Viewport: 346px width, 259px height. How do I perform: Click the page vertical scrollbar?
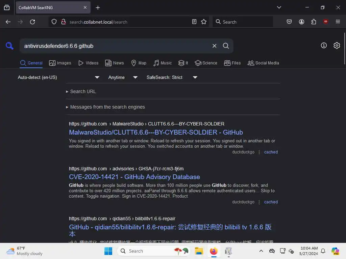(x=344, y=49)
